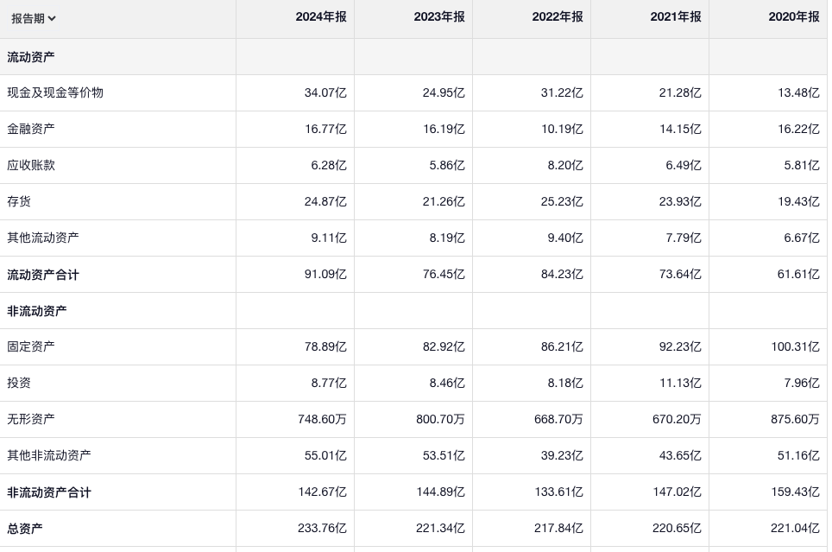Screen dimensions: 832x552
Task: Click the 233.76亿 total assets cell
Action: pos(325,528)
